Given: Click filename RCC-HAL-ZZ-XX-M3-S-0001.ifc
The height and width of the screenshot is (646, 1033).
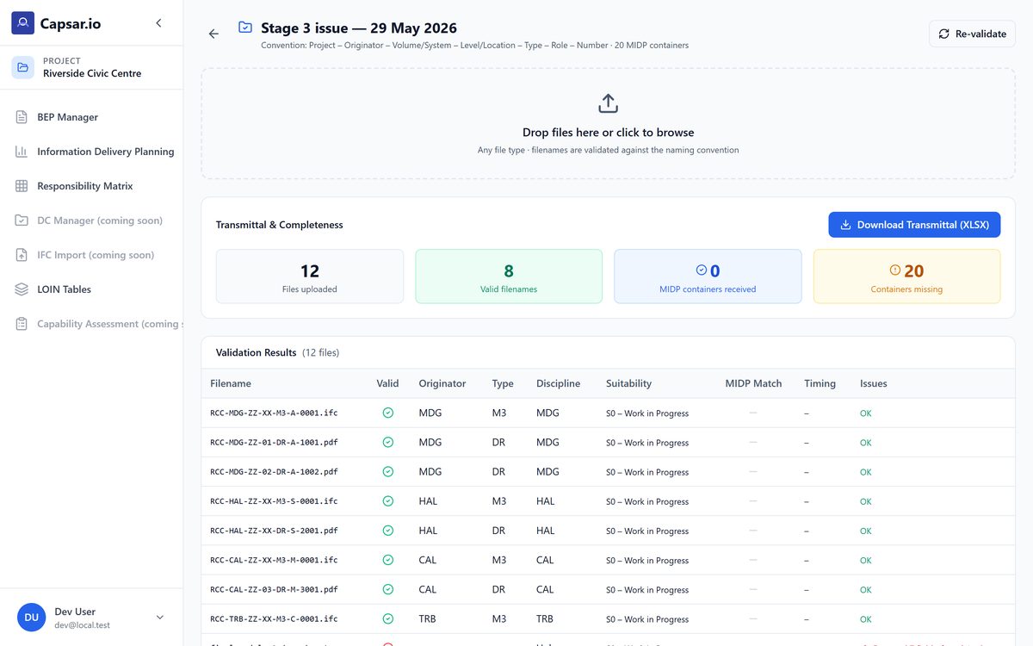Looking at the screenshot, I should click(x=274, y=501).
